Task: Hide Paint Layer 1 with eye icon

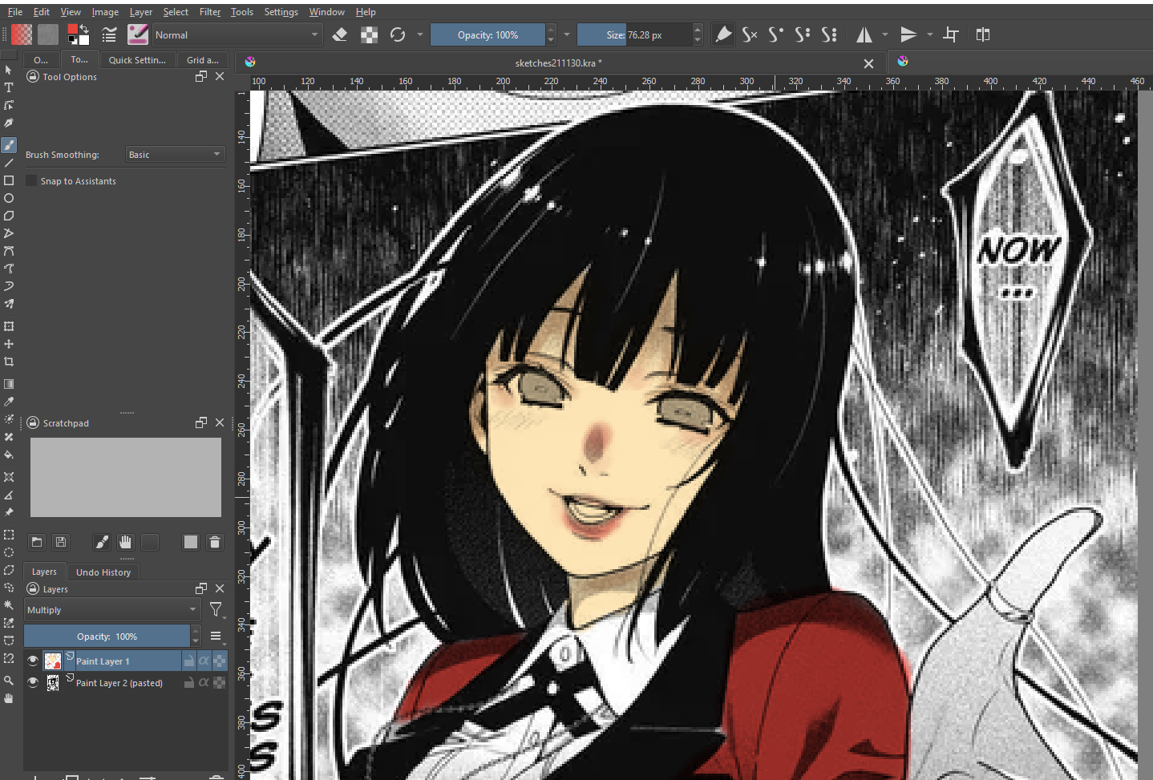Action: click(x=33, y=661)
